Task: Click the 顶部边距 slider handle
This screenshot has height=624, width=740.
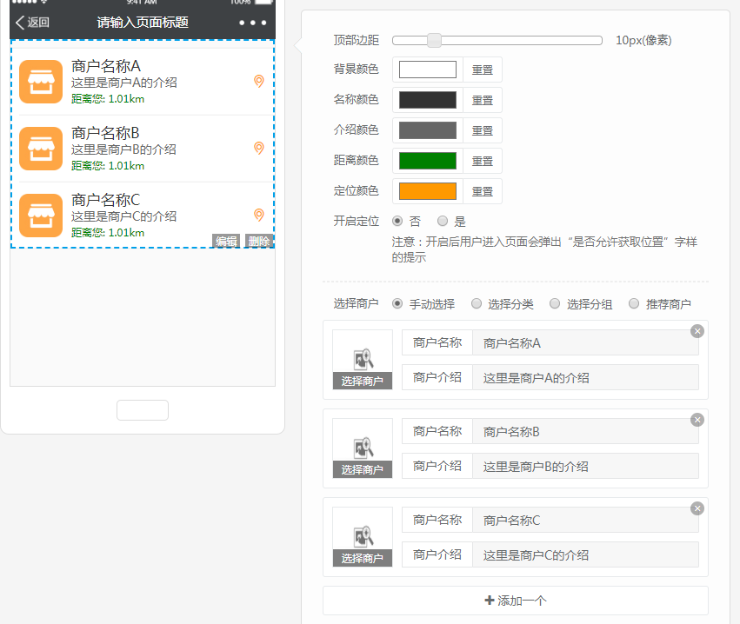Action: pos(434,40)
